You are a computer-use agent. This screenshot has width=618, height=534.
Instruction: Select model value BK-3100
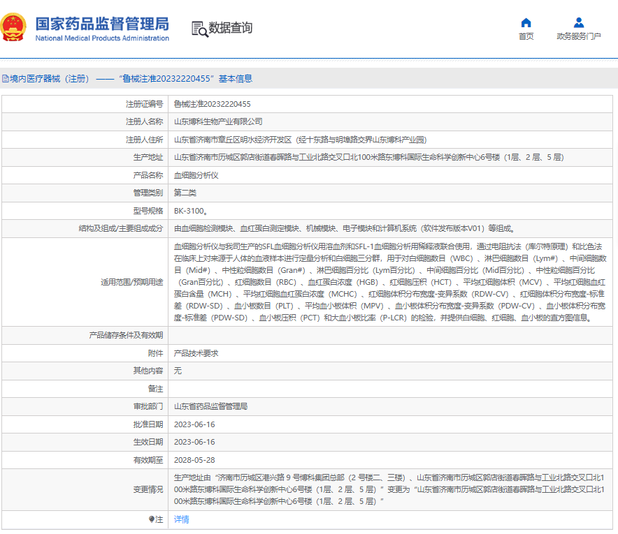coord(190,211)
